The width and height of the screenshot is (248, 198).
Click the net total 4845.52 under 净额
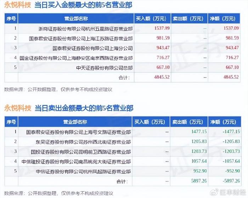pos(231,77)
